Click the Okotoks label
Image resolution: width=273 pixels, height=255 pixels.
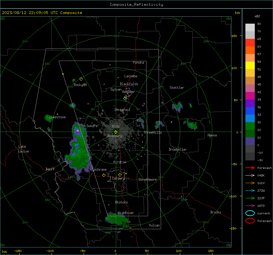click(x=121, y=202)
